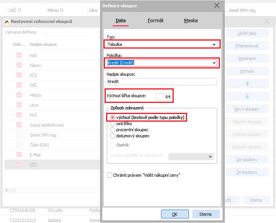The height and width of the screenshot is (223, 276).
Task: Select procentní sloupec radio option
Action: point(113,130)
